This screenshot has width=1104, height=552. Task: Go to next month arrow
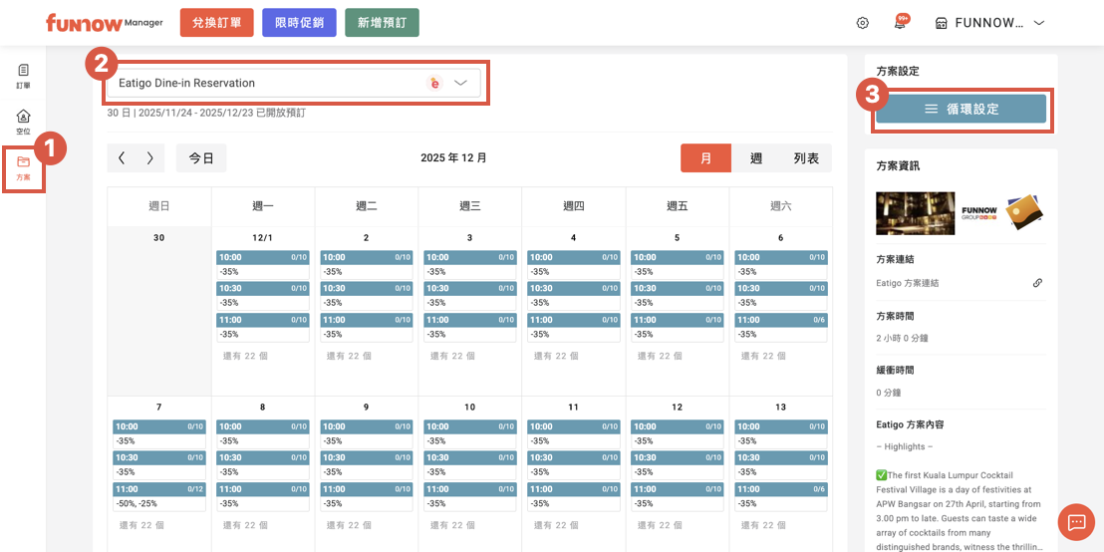[x=150, y=158]
